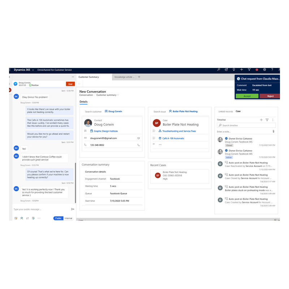
Task: Click the start time 7/15/2020 5:05 PM
Action: point(120,201)
